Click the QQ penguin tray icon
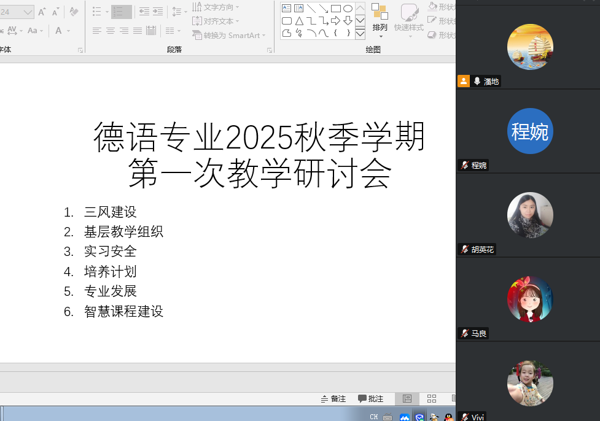This screenshot has width=600, height=421. (x=449, y=417)
